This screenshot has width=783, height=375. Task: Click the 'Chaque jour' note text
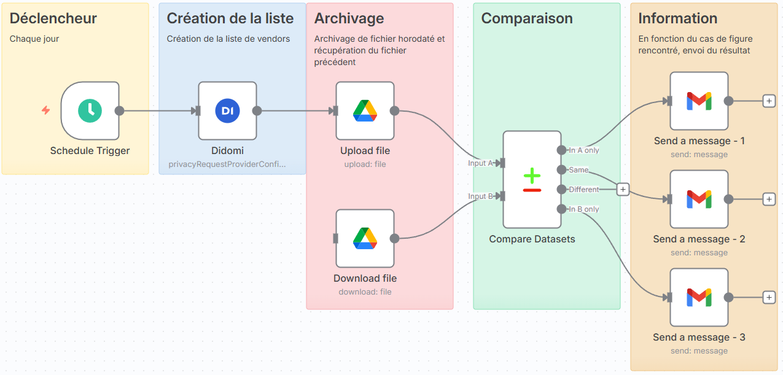[x=34, y=39]
